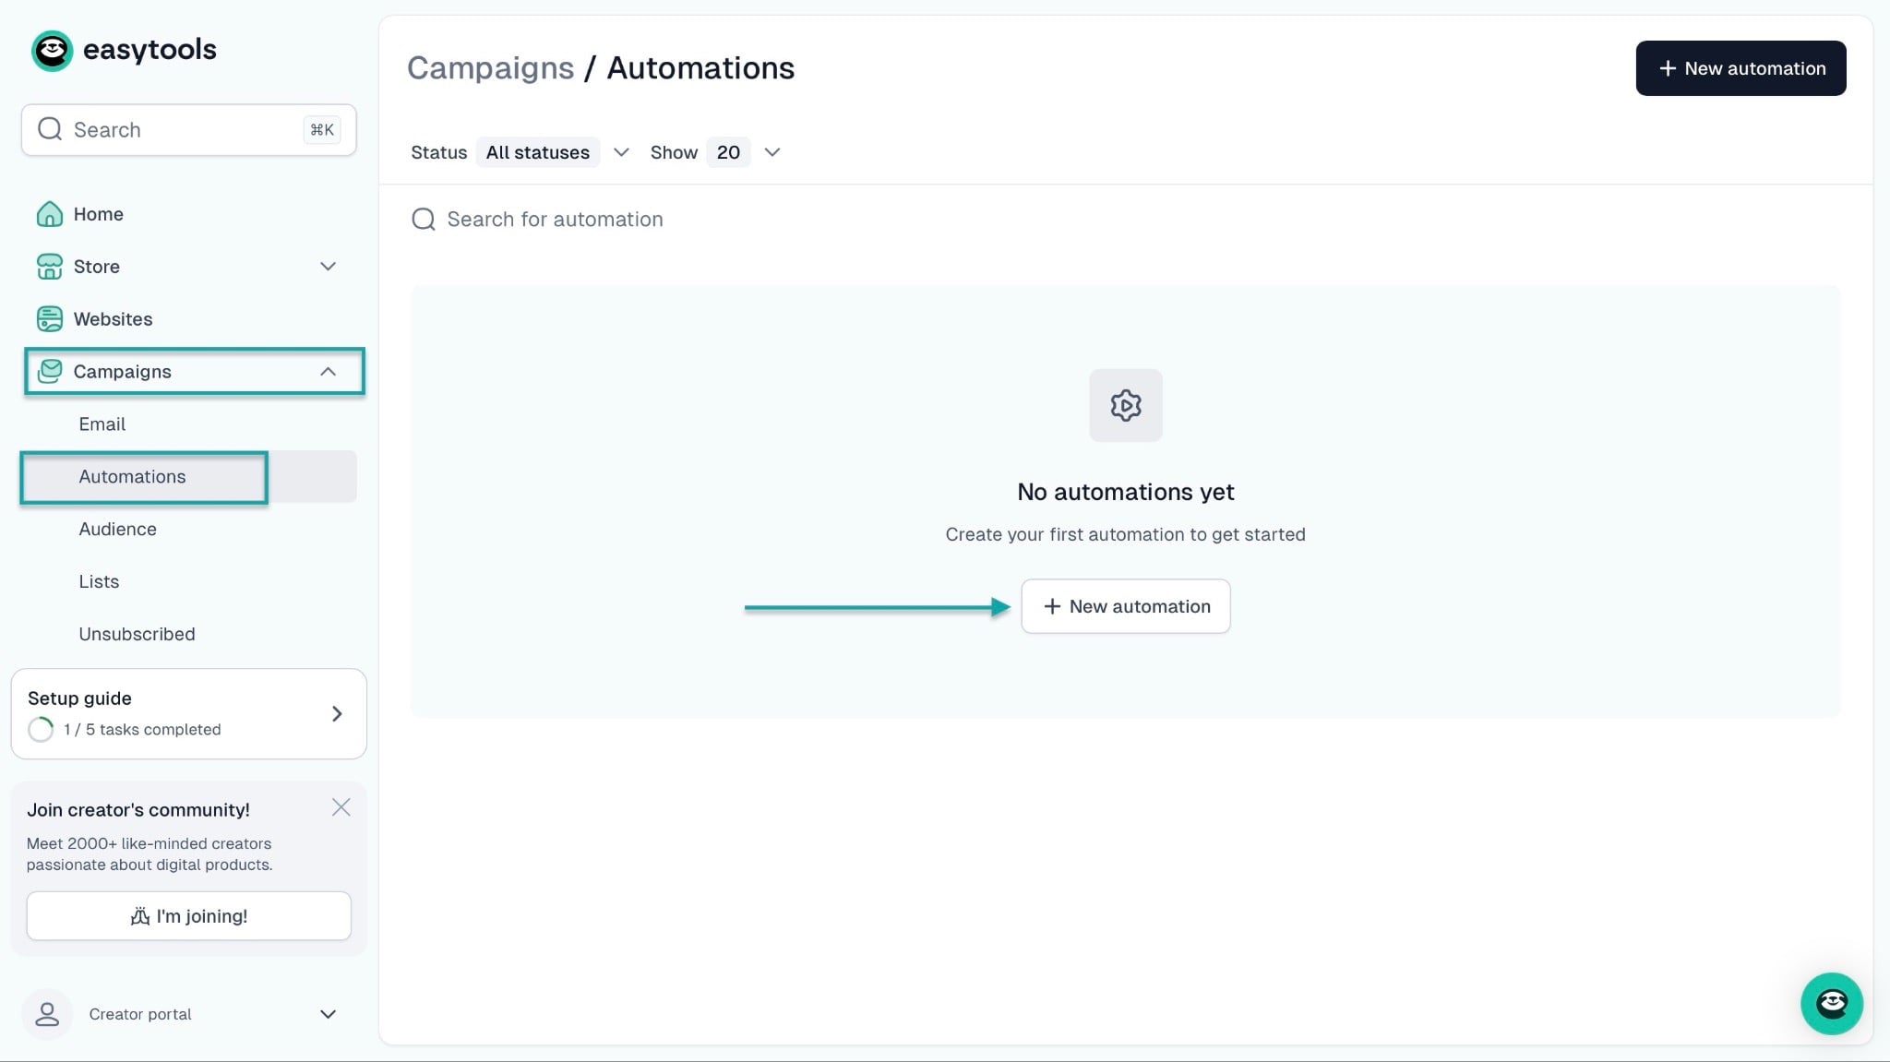The image size is (1890, 1062).
Task: Click the ⌘K shortcut badge
Action: (x=321, y=130)
